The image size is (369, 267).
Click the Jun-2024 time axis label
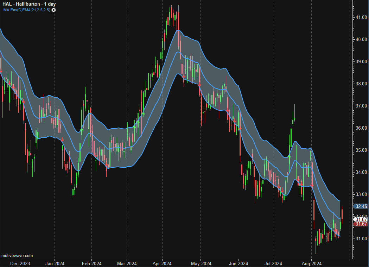(x=238, y=263)
